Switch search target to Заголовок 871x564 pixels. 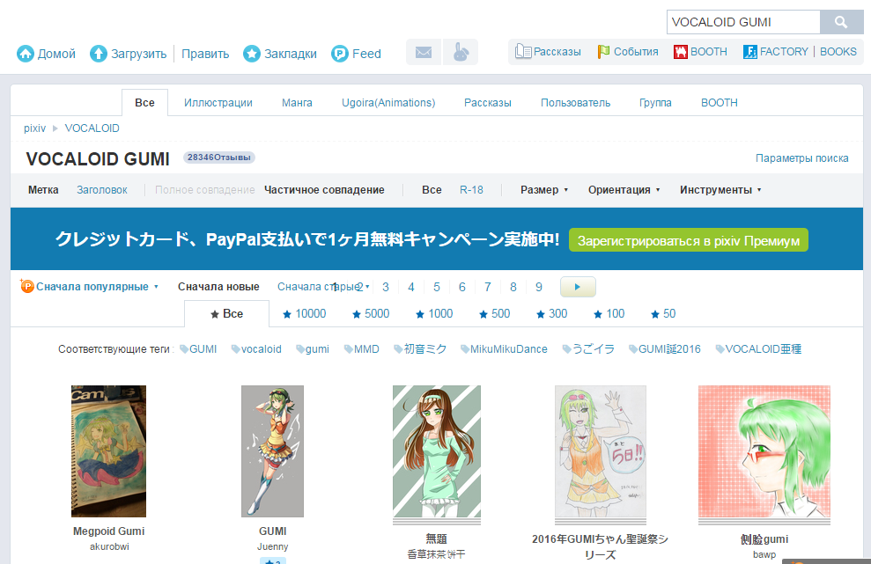102,190
